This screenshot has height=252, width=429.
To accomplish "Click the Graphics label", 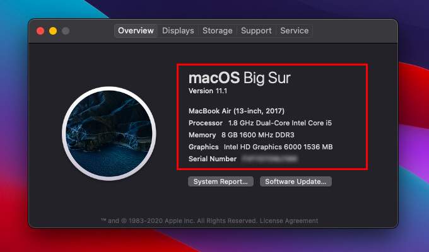I will coord(204,147).
